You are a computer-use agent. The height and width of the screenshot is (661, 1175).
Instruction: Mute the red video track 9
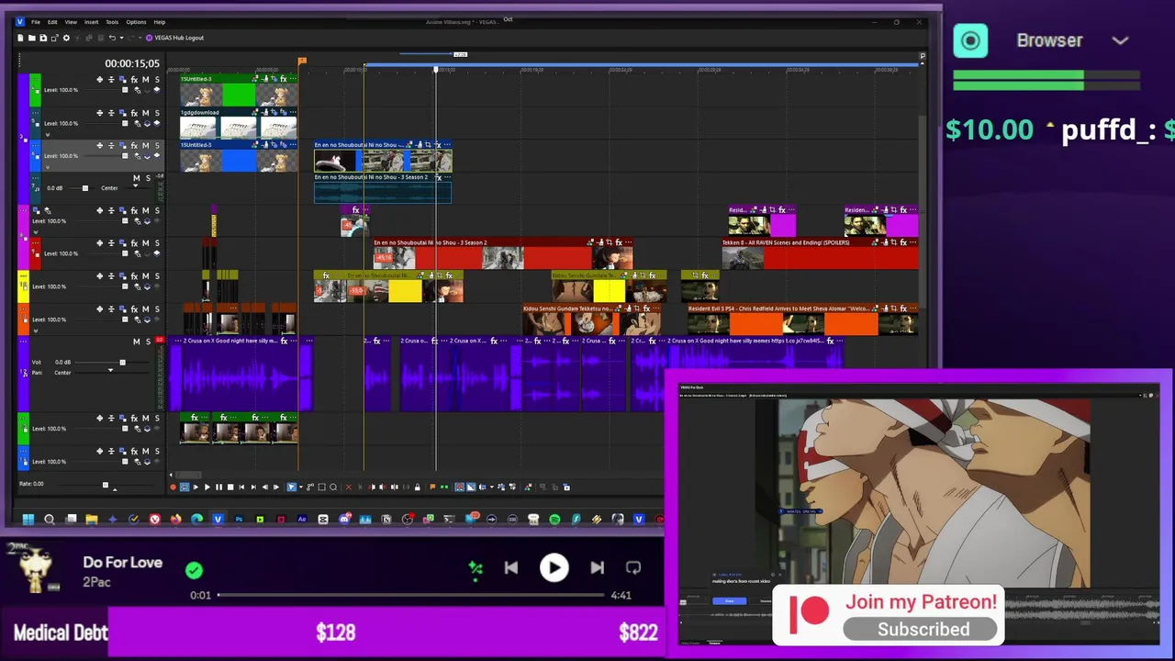145,243
